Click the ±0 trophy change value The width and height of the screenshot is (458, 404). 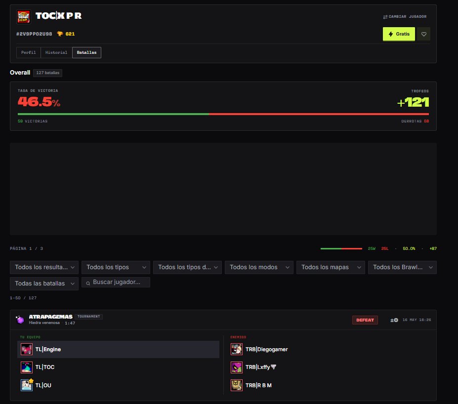[x=394, y=320]
